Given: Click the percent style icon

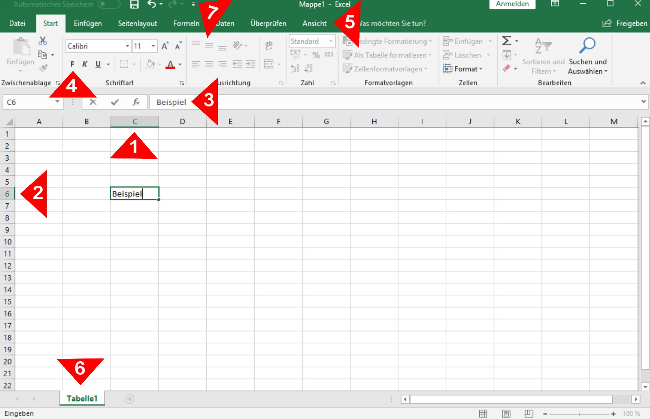Looking at the screenshot, I should (x=316, y=55).
